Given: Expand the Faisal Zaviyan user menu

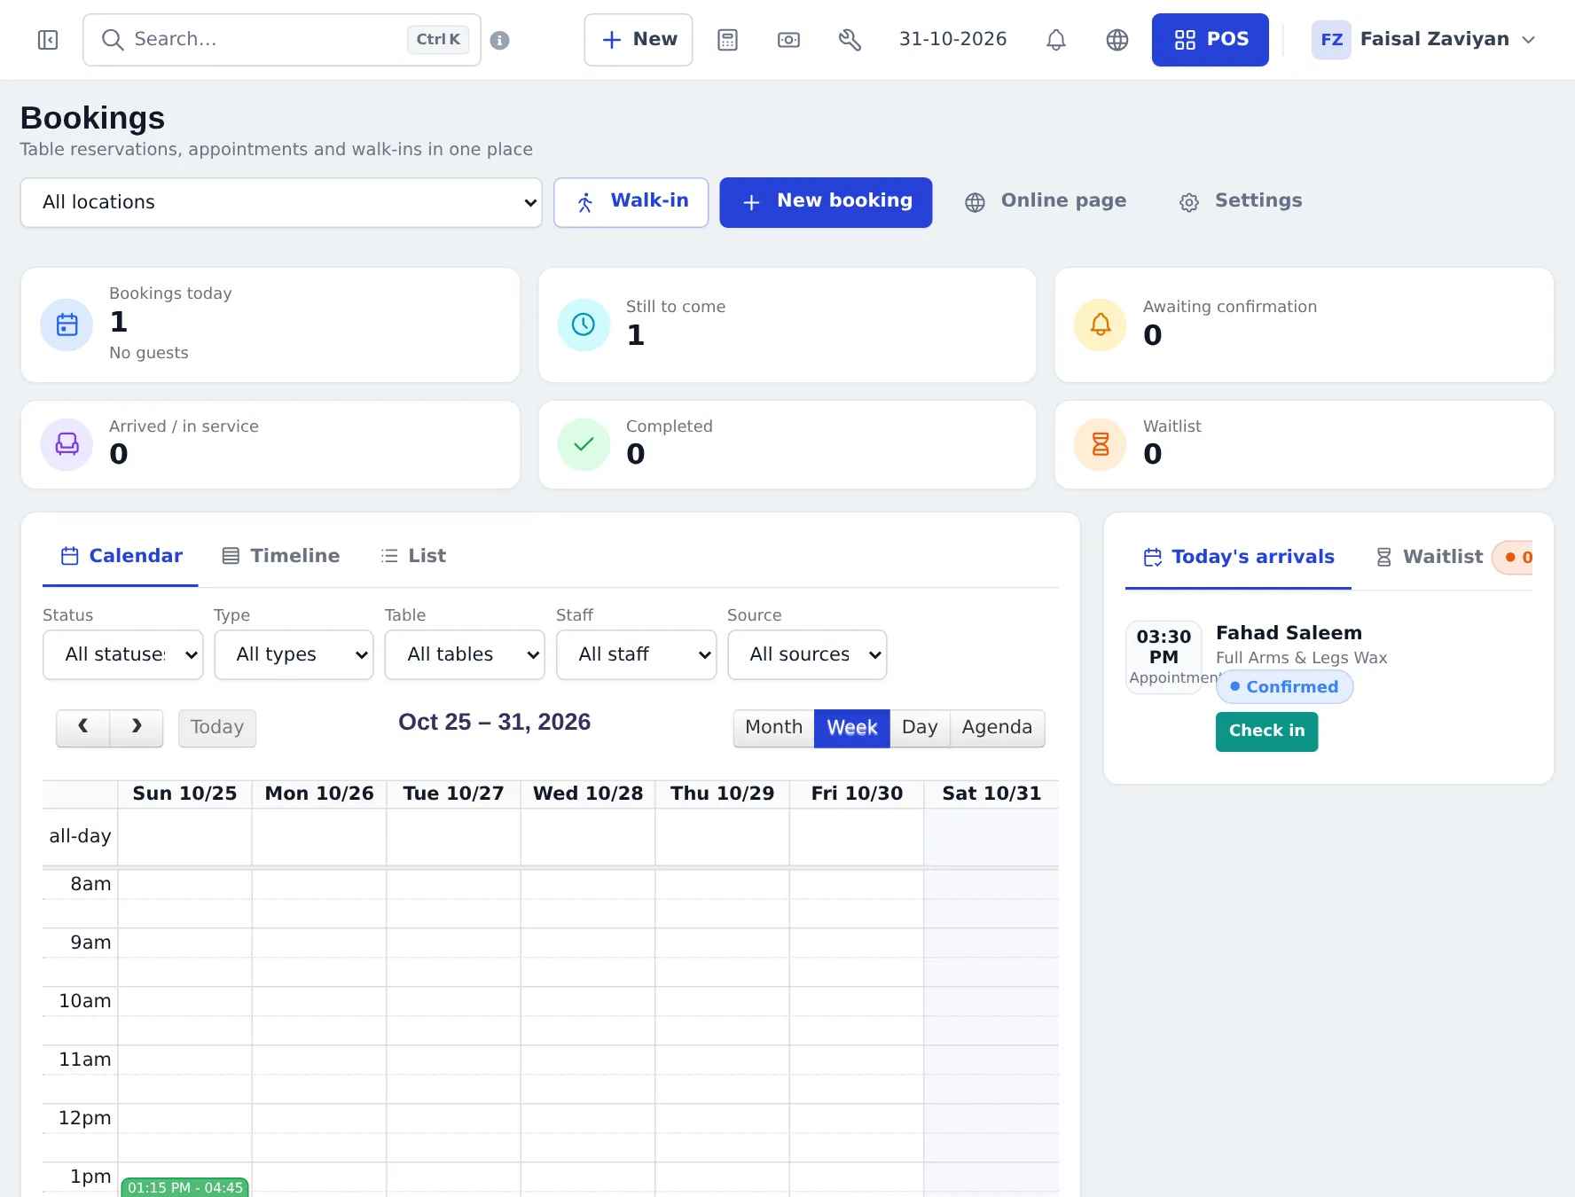Looking at the screenshot, I should tap(1426, 40).
